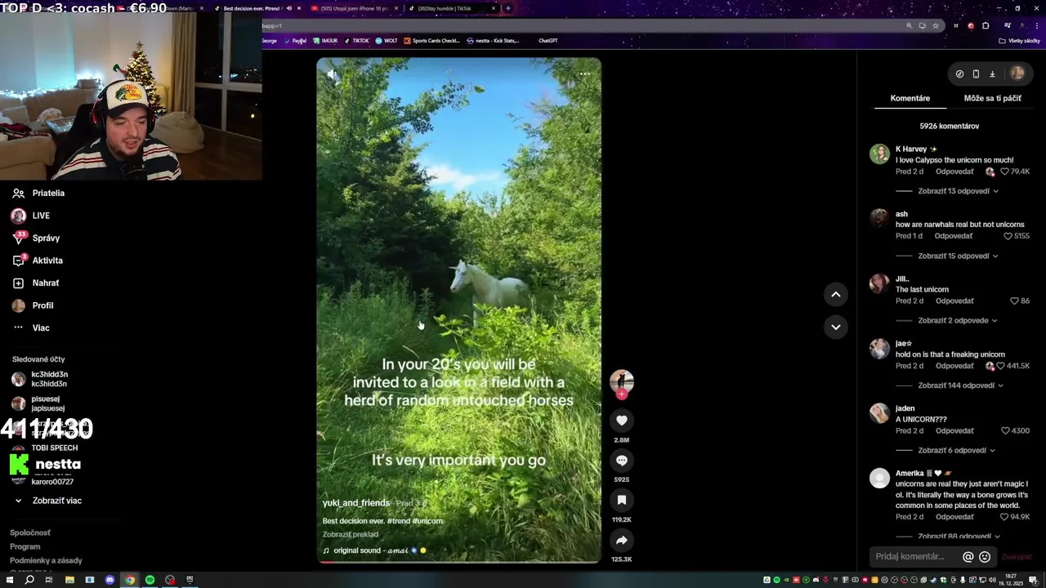This screenshot has height=588, width=1046.
Task: Switch to Komentáre tab
Action: click(x=910, y=98)
